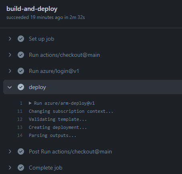The height and width of the screenshot is (174, 182).
Task: Click the Set up job success checkmark icon
Action: (x=21, y=39)
